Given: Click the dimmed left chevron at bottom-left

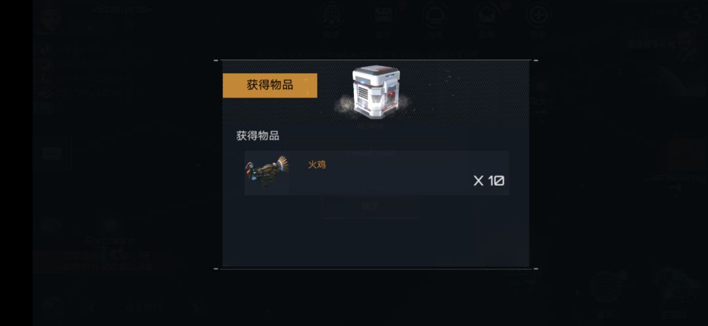Looking at the screenshot, I should tap(92, 308).
